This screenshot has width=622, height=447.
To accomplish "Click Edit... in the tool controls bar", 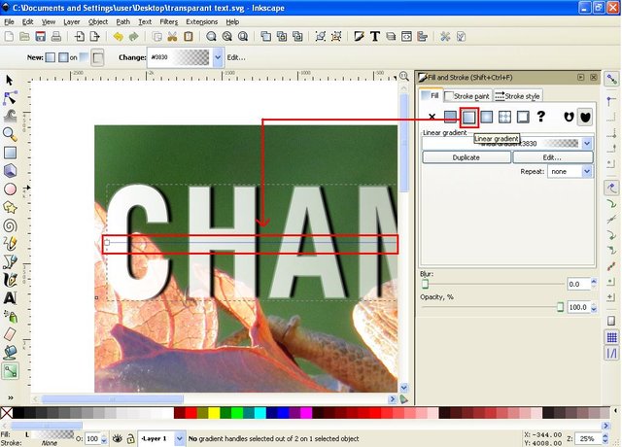I will 236,57.
